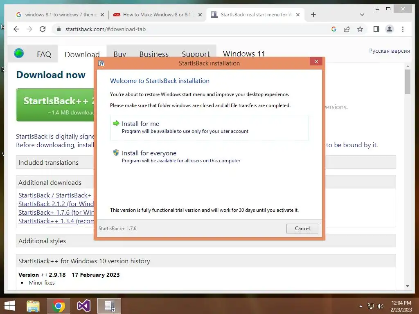
Task: Open network status tray icon
Action: coord(371,306)
